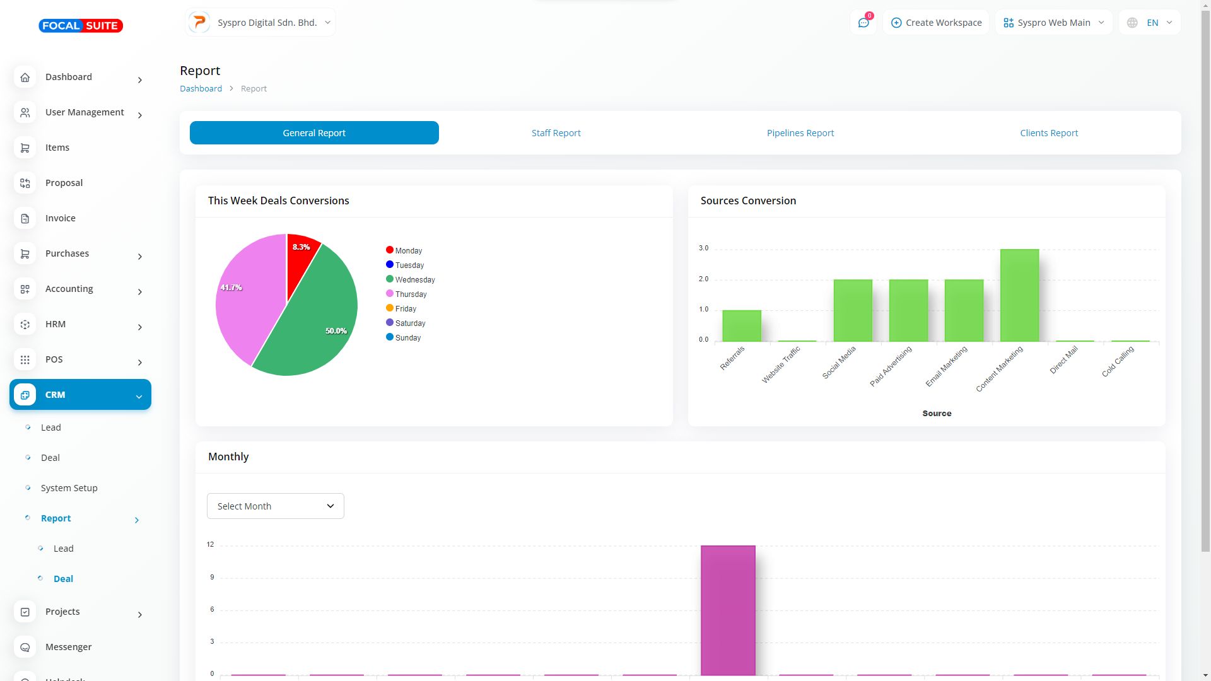1211x681 pixels.
Task: Switch to the Pipelines Report tab
Action: (x=800, y=133)
